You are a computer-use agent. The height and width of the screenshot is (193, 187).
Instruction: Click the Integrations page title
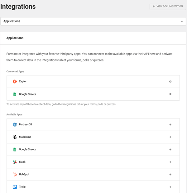18,7
